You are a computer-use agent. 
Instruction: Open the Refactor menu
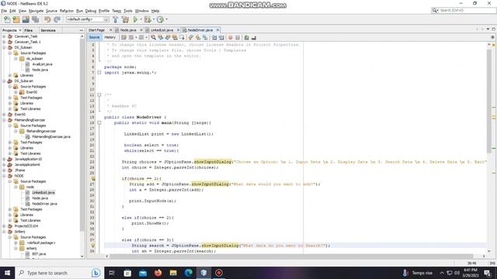pos(67,11)
